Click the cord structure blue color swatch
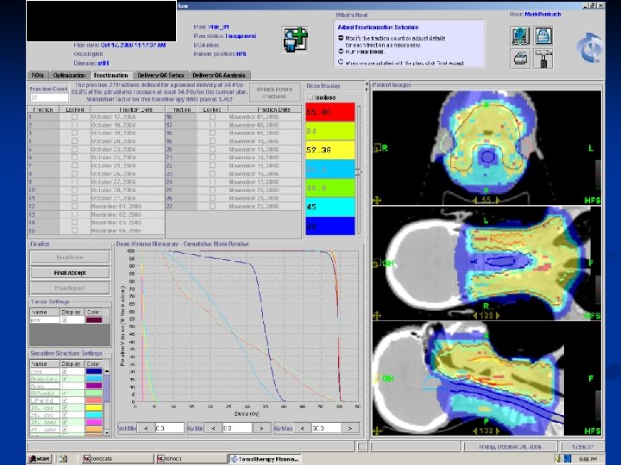Viewport: 621px width, 465px height. tap(94, 371)
